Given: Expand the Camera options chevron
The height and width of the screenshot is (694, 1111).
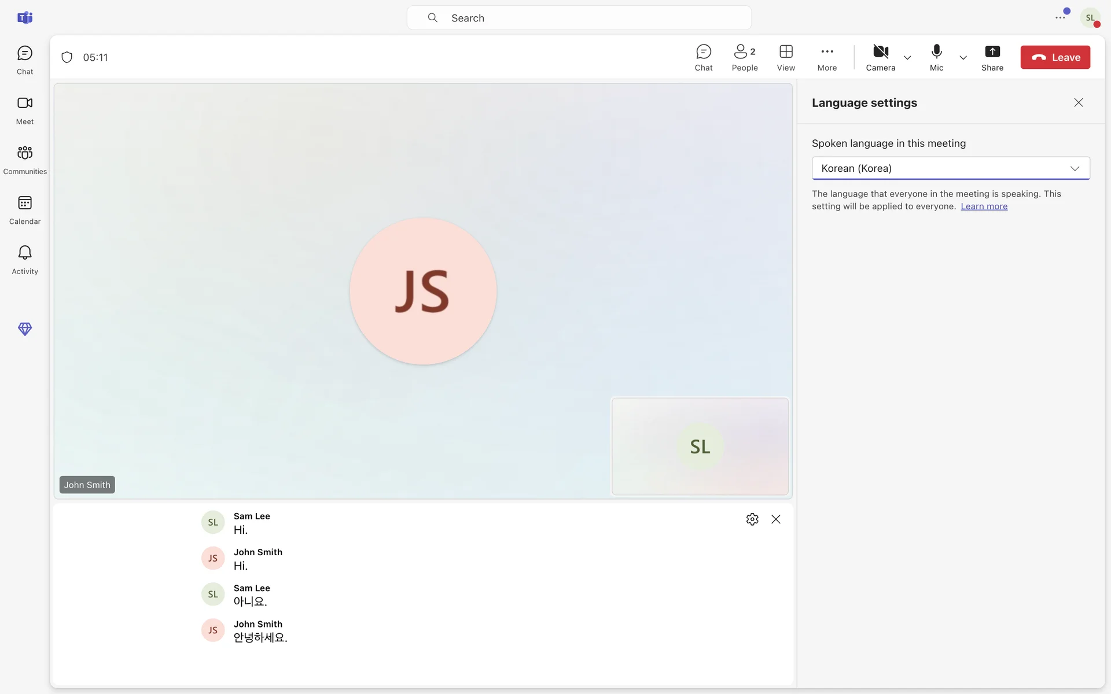Looking at the screenshot, I should tap(907, 58).
